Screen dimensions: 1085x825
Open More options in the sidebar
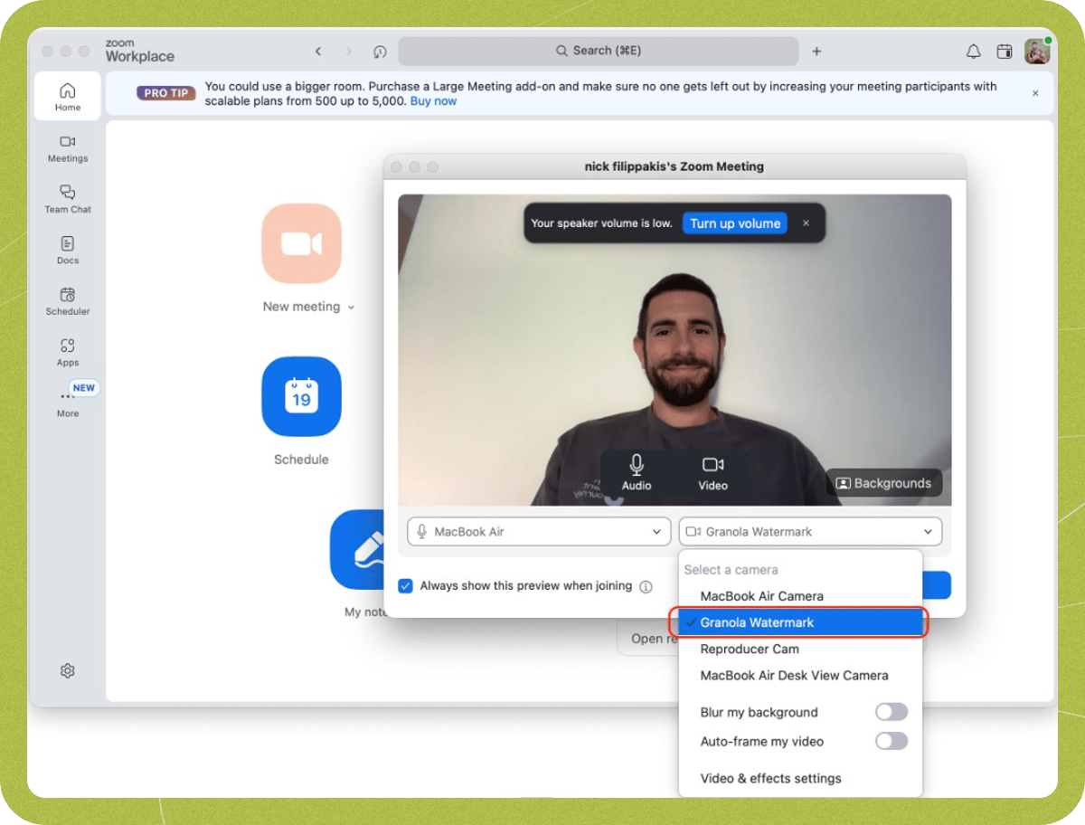[x=68, y=403]
